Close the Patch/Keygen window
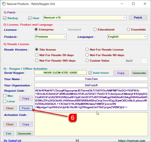Screen dimensions: 151x142 click(145, 4)
